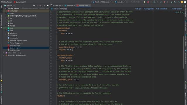The height and width of the screenshot is (105, 187).
Task: Expand External Libraries node
Action: tap(4, 53)
